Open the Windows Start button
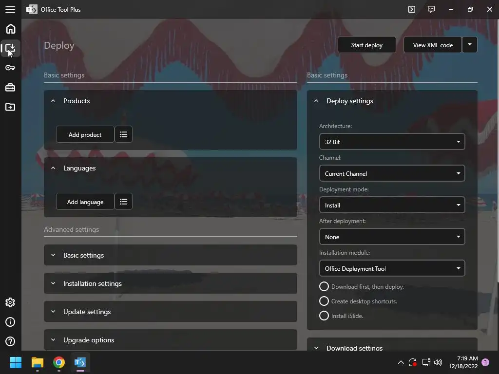This screenshot has width=499, height=374. tap(16, 362)
